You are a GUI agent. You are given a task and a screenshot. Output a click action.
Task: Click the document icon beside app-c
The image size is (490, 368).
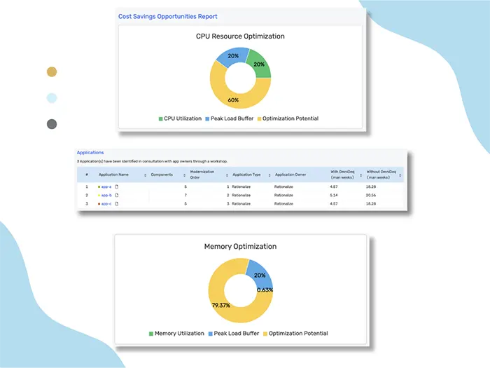[117, 203]
